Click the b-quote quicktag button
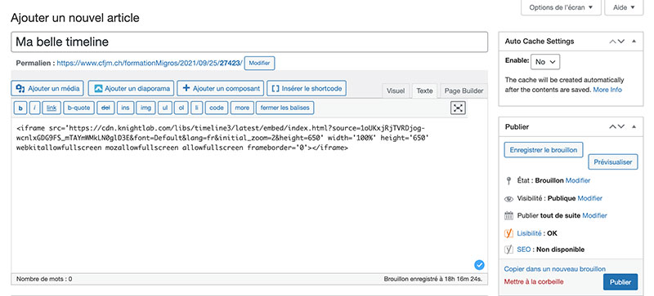This screenshot has width=654, height=296. pos(78,108)
